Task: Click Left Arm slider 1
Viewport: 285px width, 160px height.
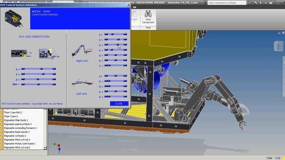Action: (x=116, y=76)
